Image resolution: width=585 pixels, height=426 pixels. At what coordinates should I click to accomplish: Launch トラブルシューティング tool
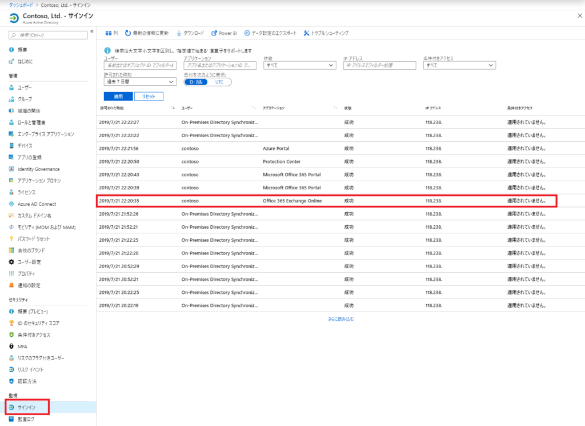(x=326, y=33)
